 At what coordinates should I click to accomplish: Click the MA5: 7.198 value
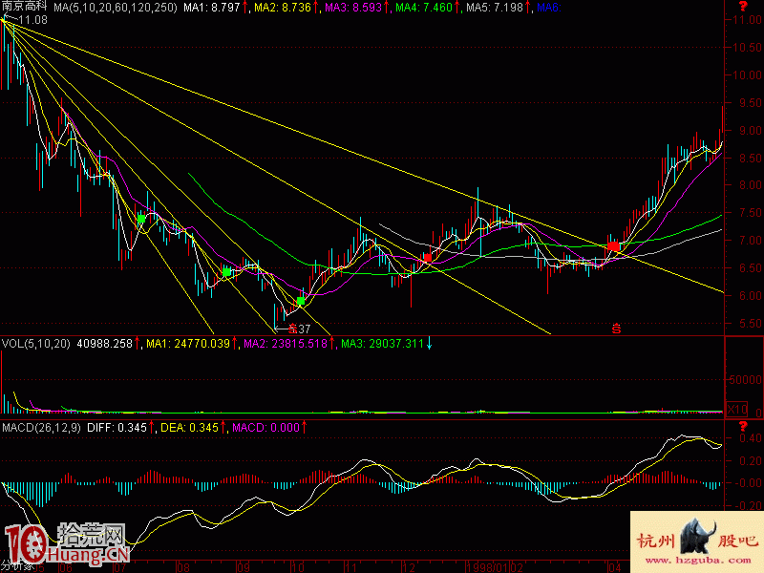pyautogui.click(x=495, y=8)
